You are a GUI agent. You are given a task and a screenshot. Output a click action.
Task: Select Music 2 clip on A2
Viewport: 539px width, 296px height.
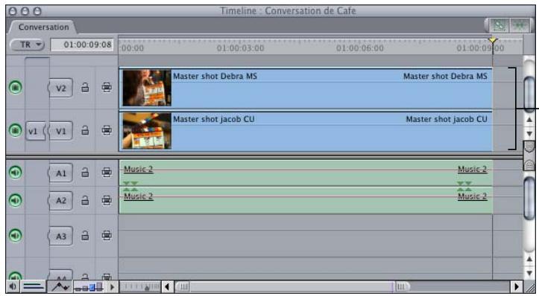[306, 200]
